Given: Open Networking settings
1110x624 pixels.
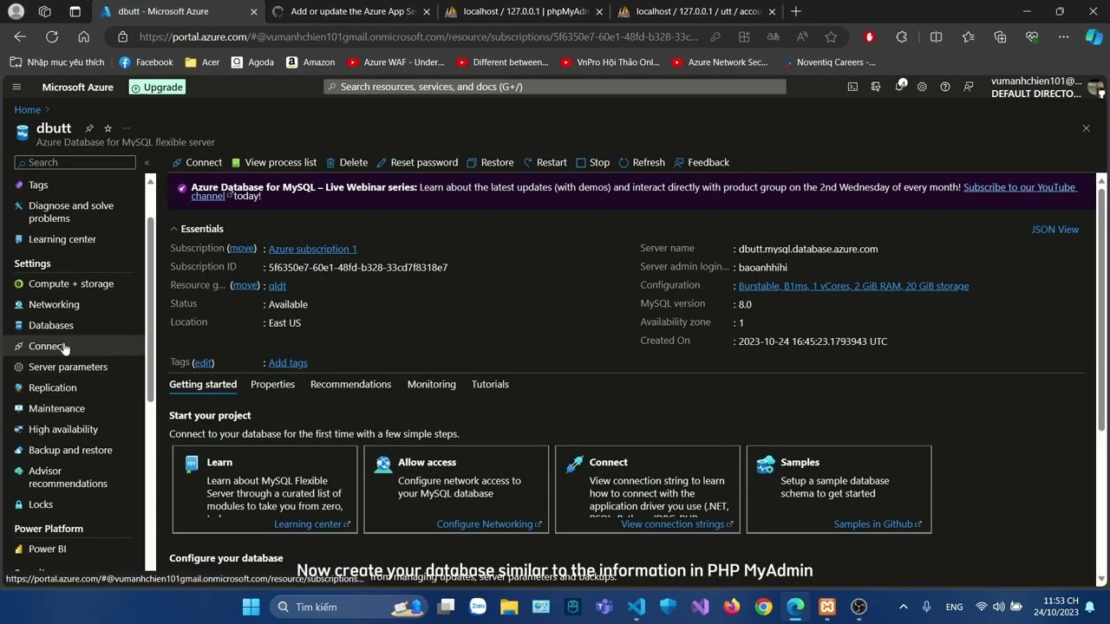Looking at the screenshot, I should [54, 304].
